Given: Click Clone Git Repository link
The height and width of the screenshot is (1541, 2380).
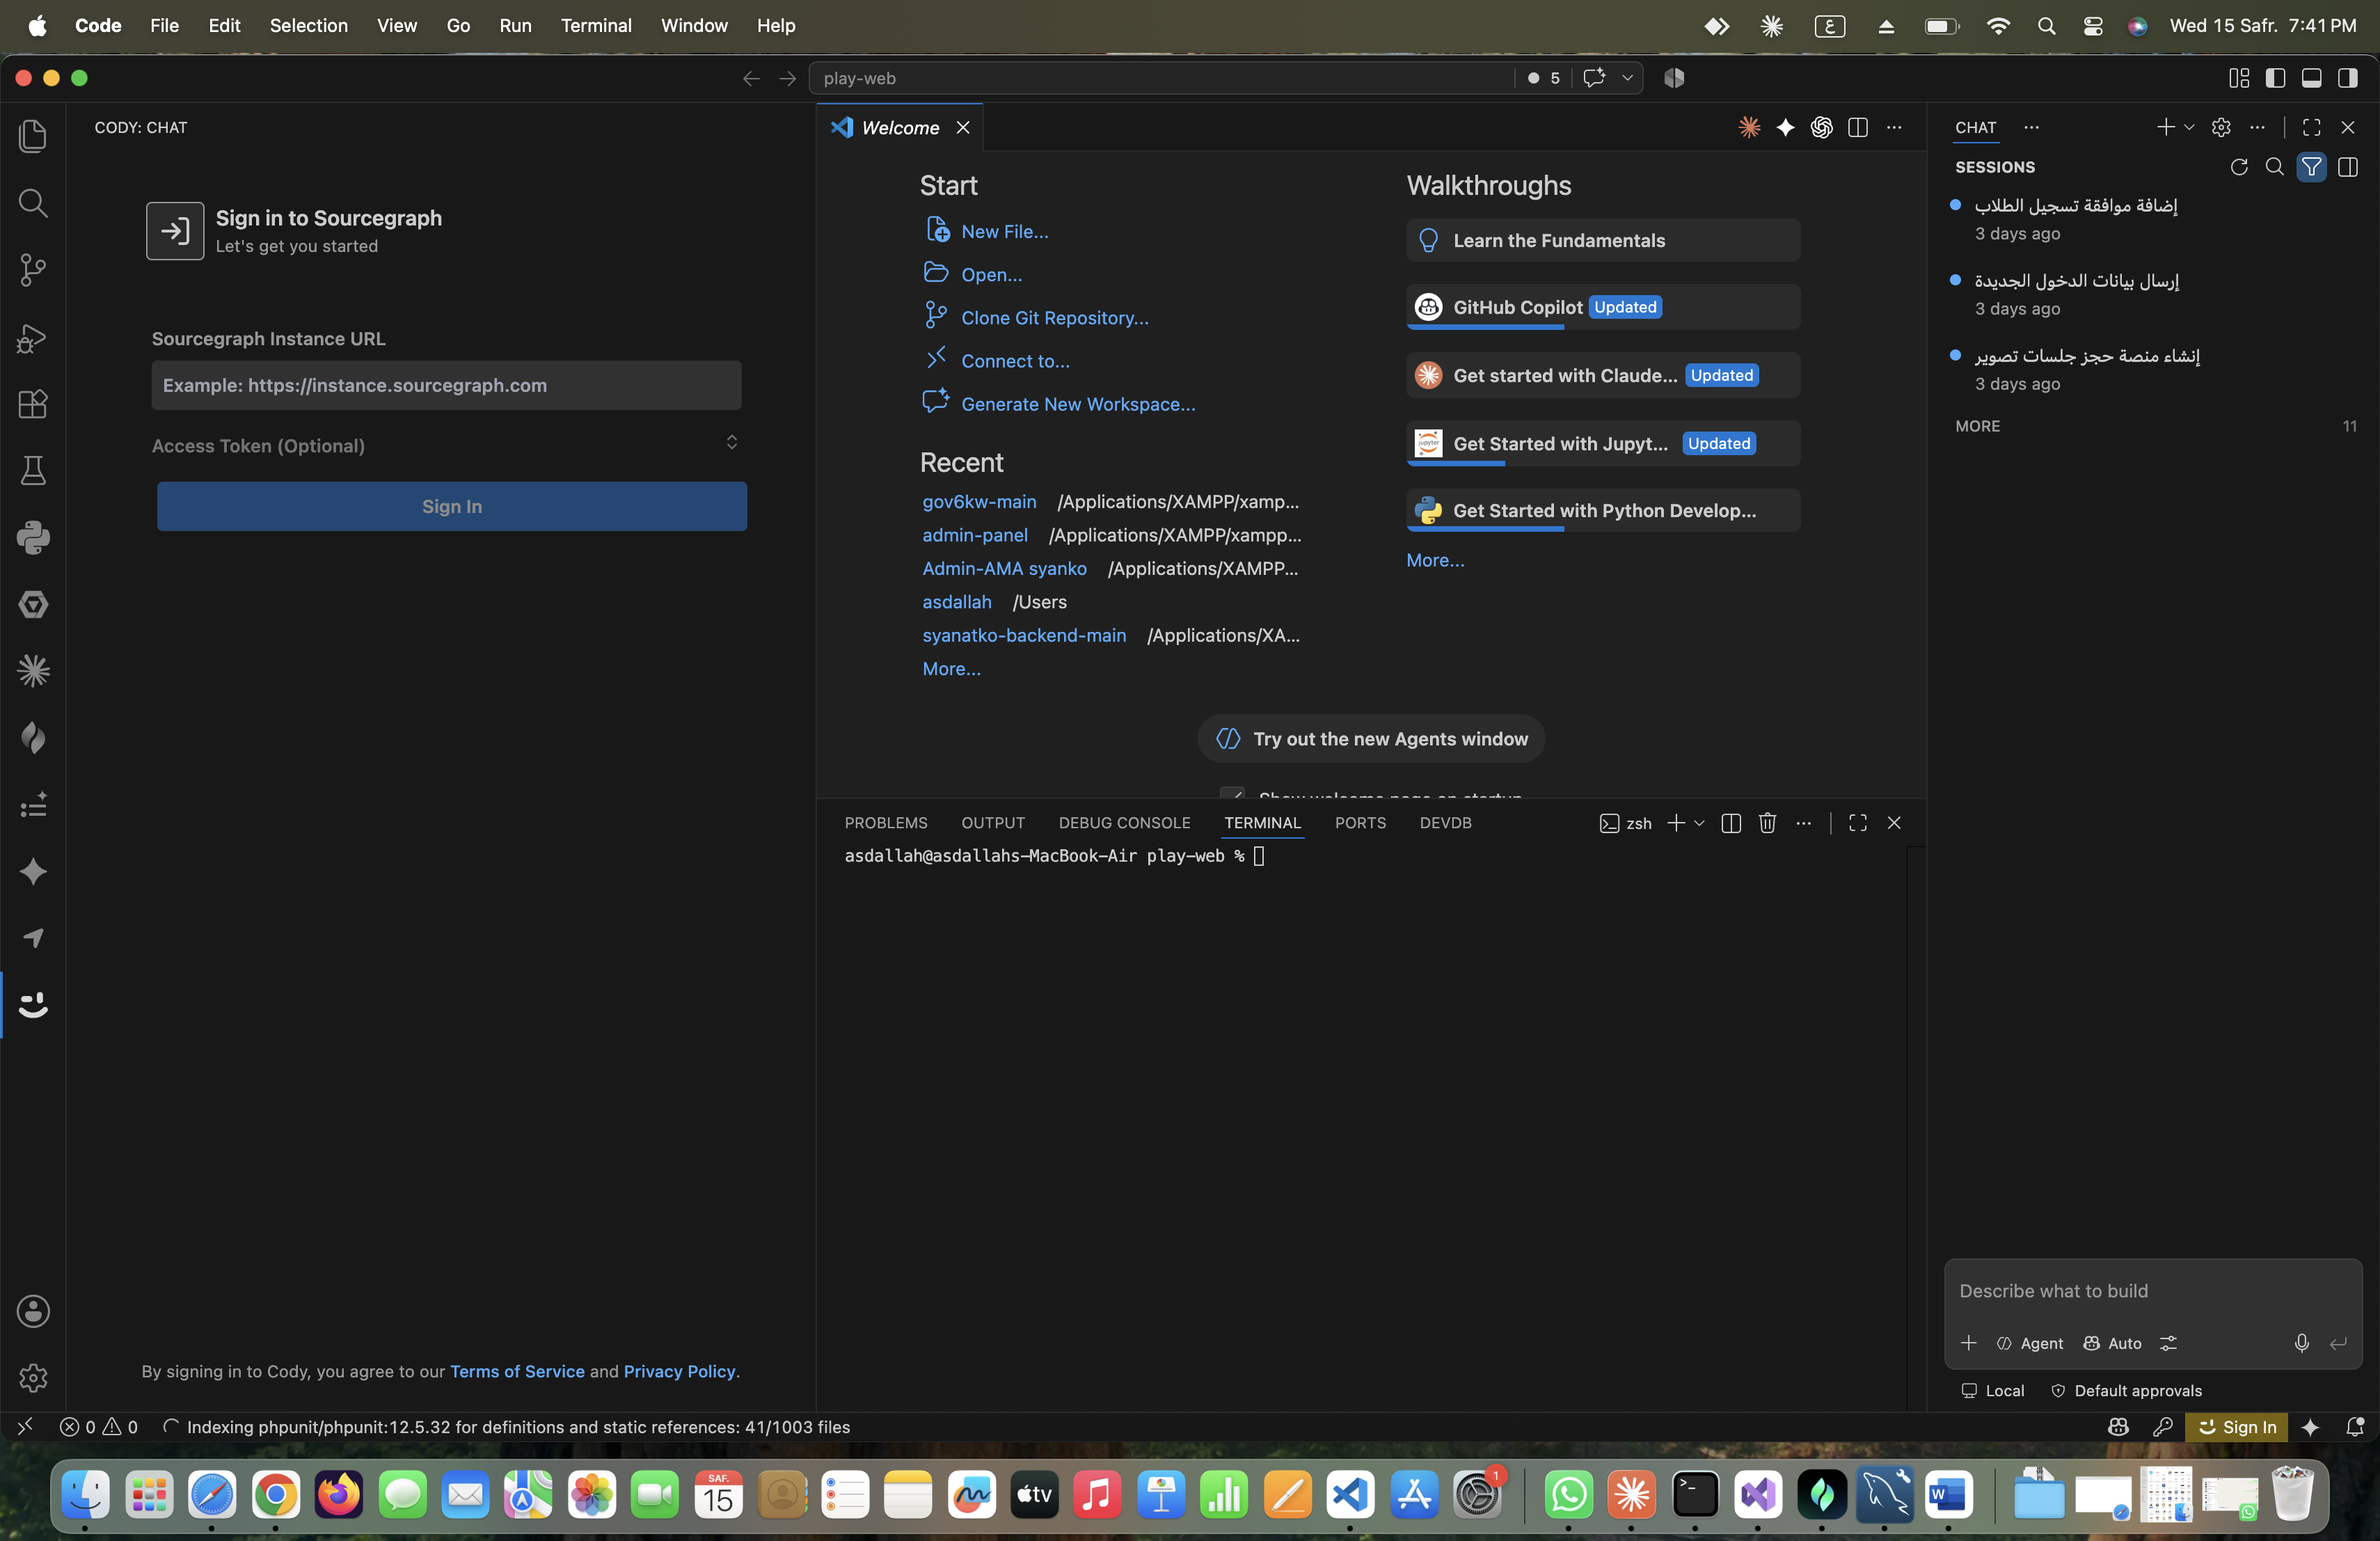Looking at the screenshot, I should [x=1054, y=317].
